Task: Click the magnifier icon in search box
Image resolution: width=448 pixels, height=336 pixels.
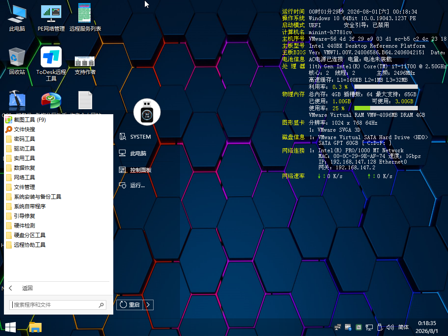Action: coord(101,305)
